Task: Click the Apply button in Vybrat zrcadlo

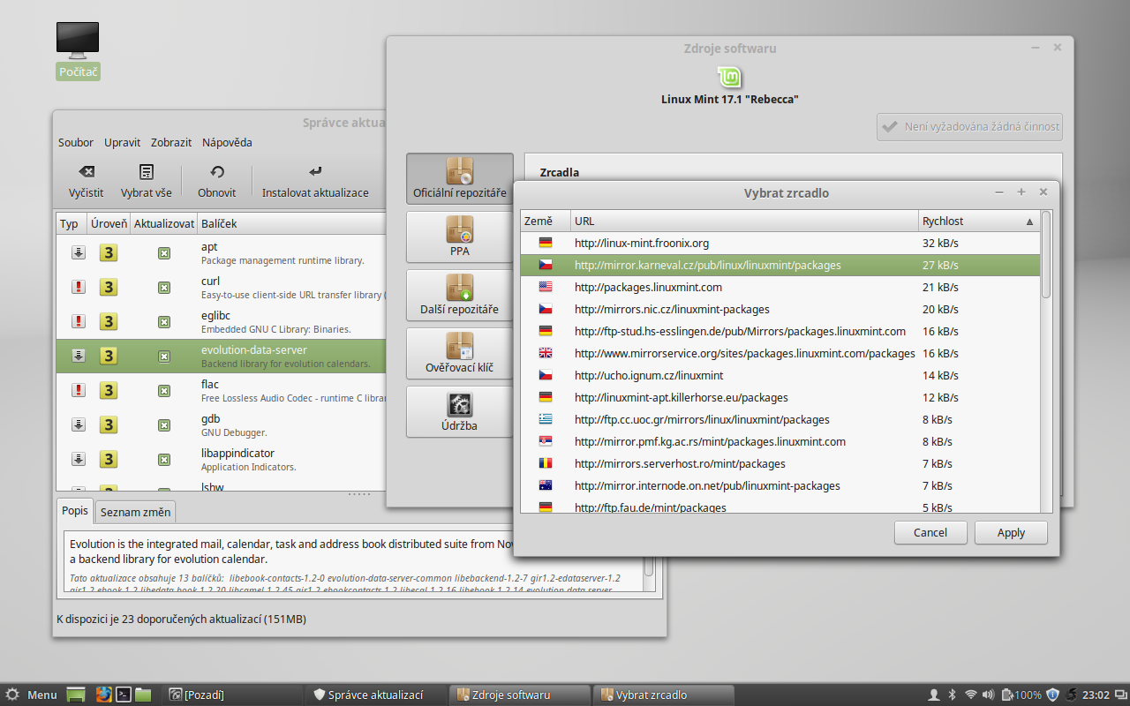Action: tap(1010, 532)
